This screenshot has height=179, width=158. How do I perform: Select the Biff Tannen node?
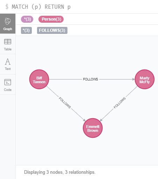pos(39,79)
